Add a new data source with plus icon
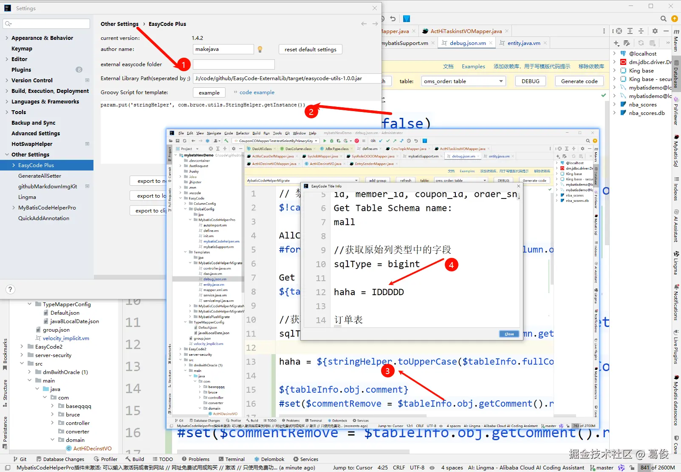The height and width of the screenshot is (472, 681). [x=616, y=43]
